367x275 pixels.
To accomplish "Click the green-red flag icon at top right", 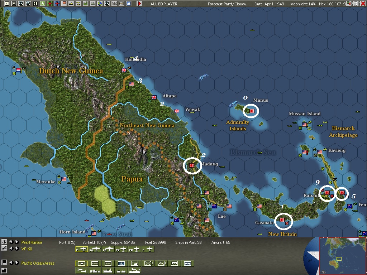I will point(348,3).
